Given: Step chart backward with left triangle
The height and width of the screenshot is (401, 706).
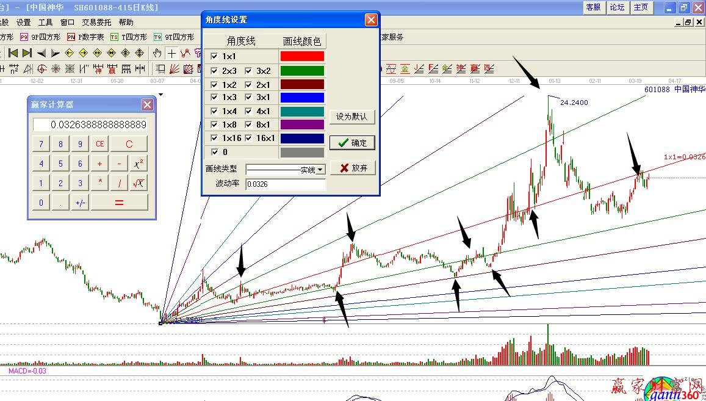Looking at the screenshot, I should point(41,52).
